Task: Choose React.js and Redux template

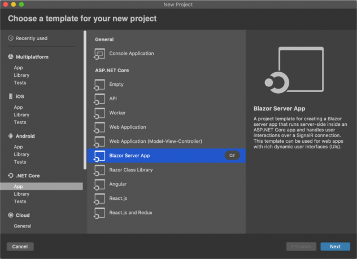Action: pyautogui.click(x=130, y=213)
